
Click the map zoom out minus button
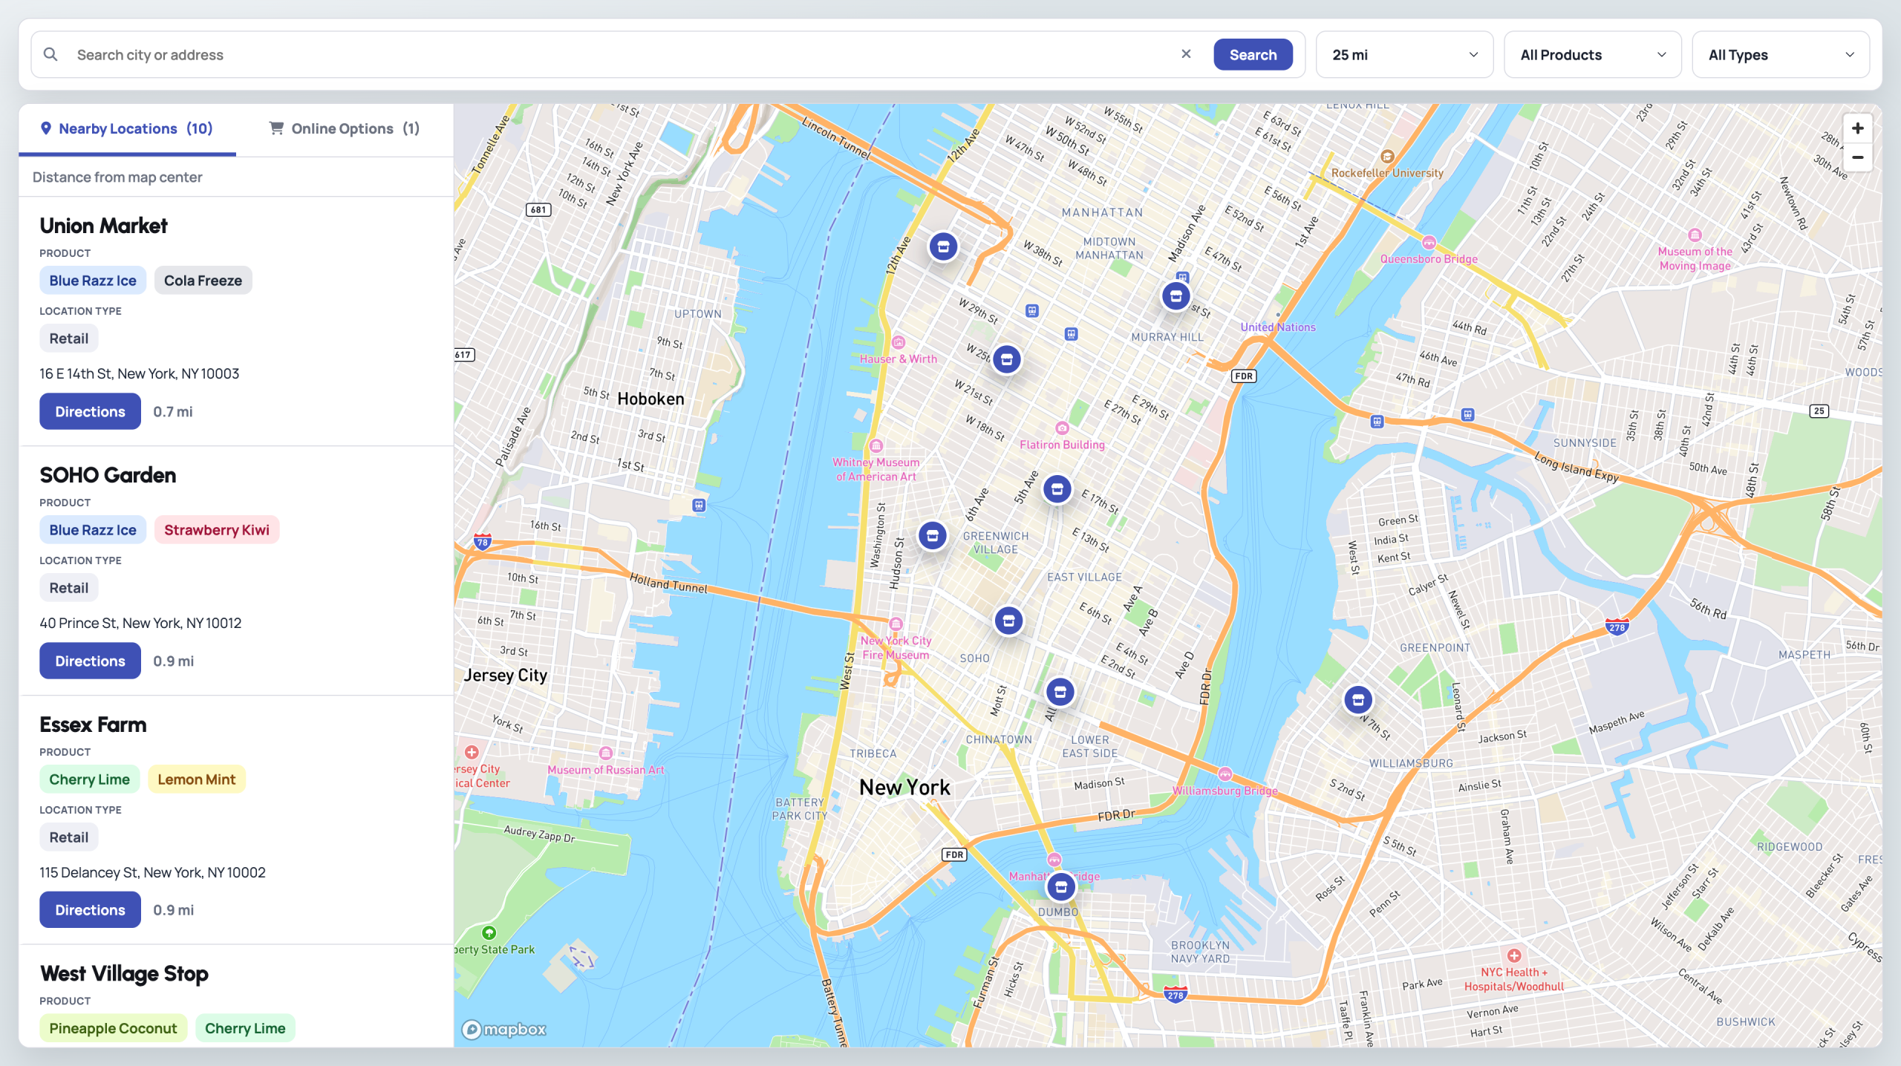coord(1857,157)
